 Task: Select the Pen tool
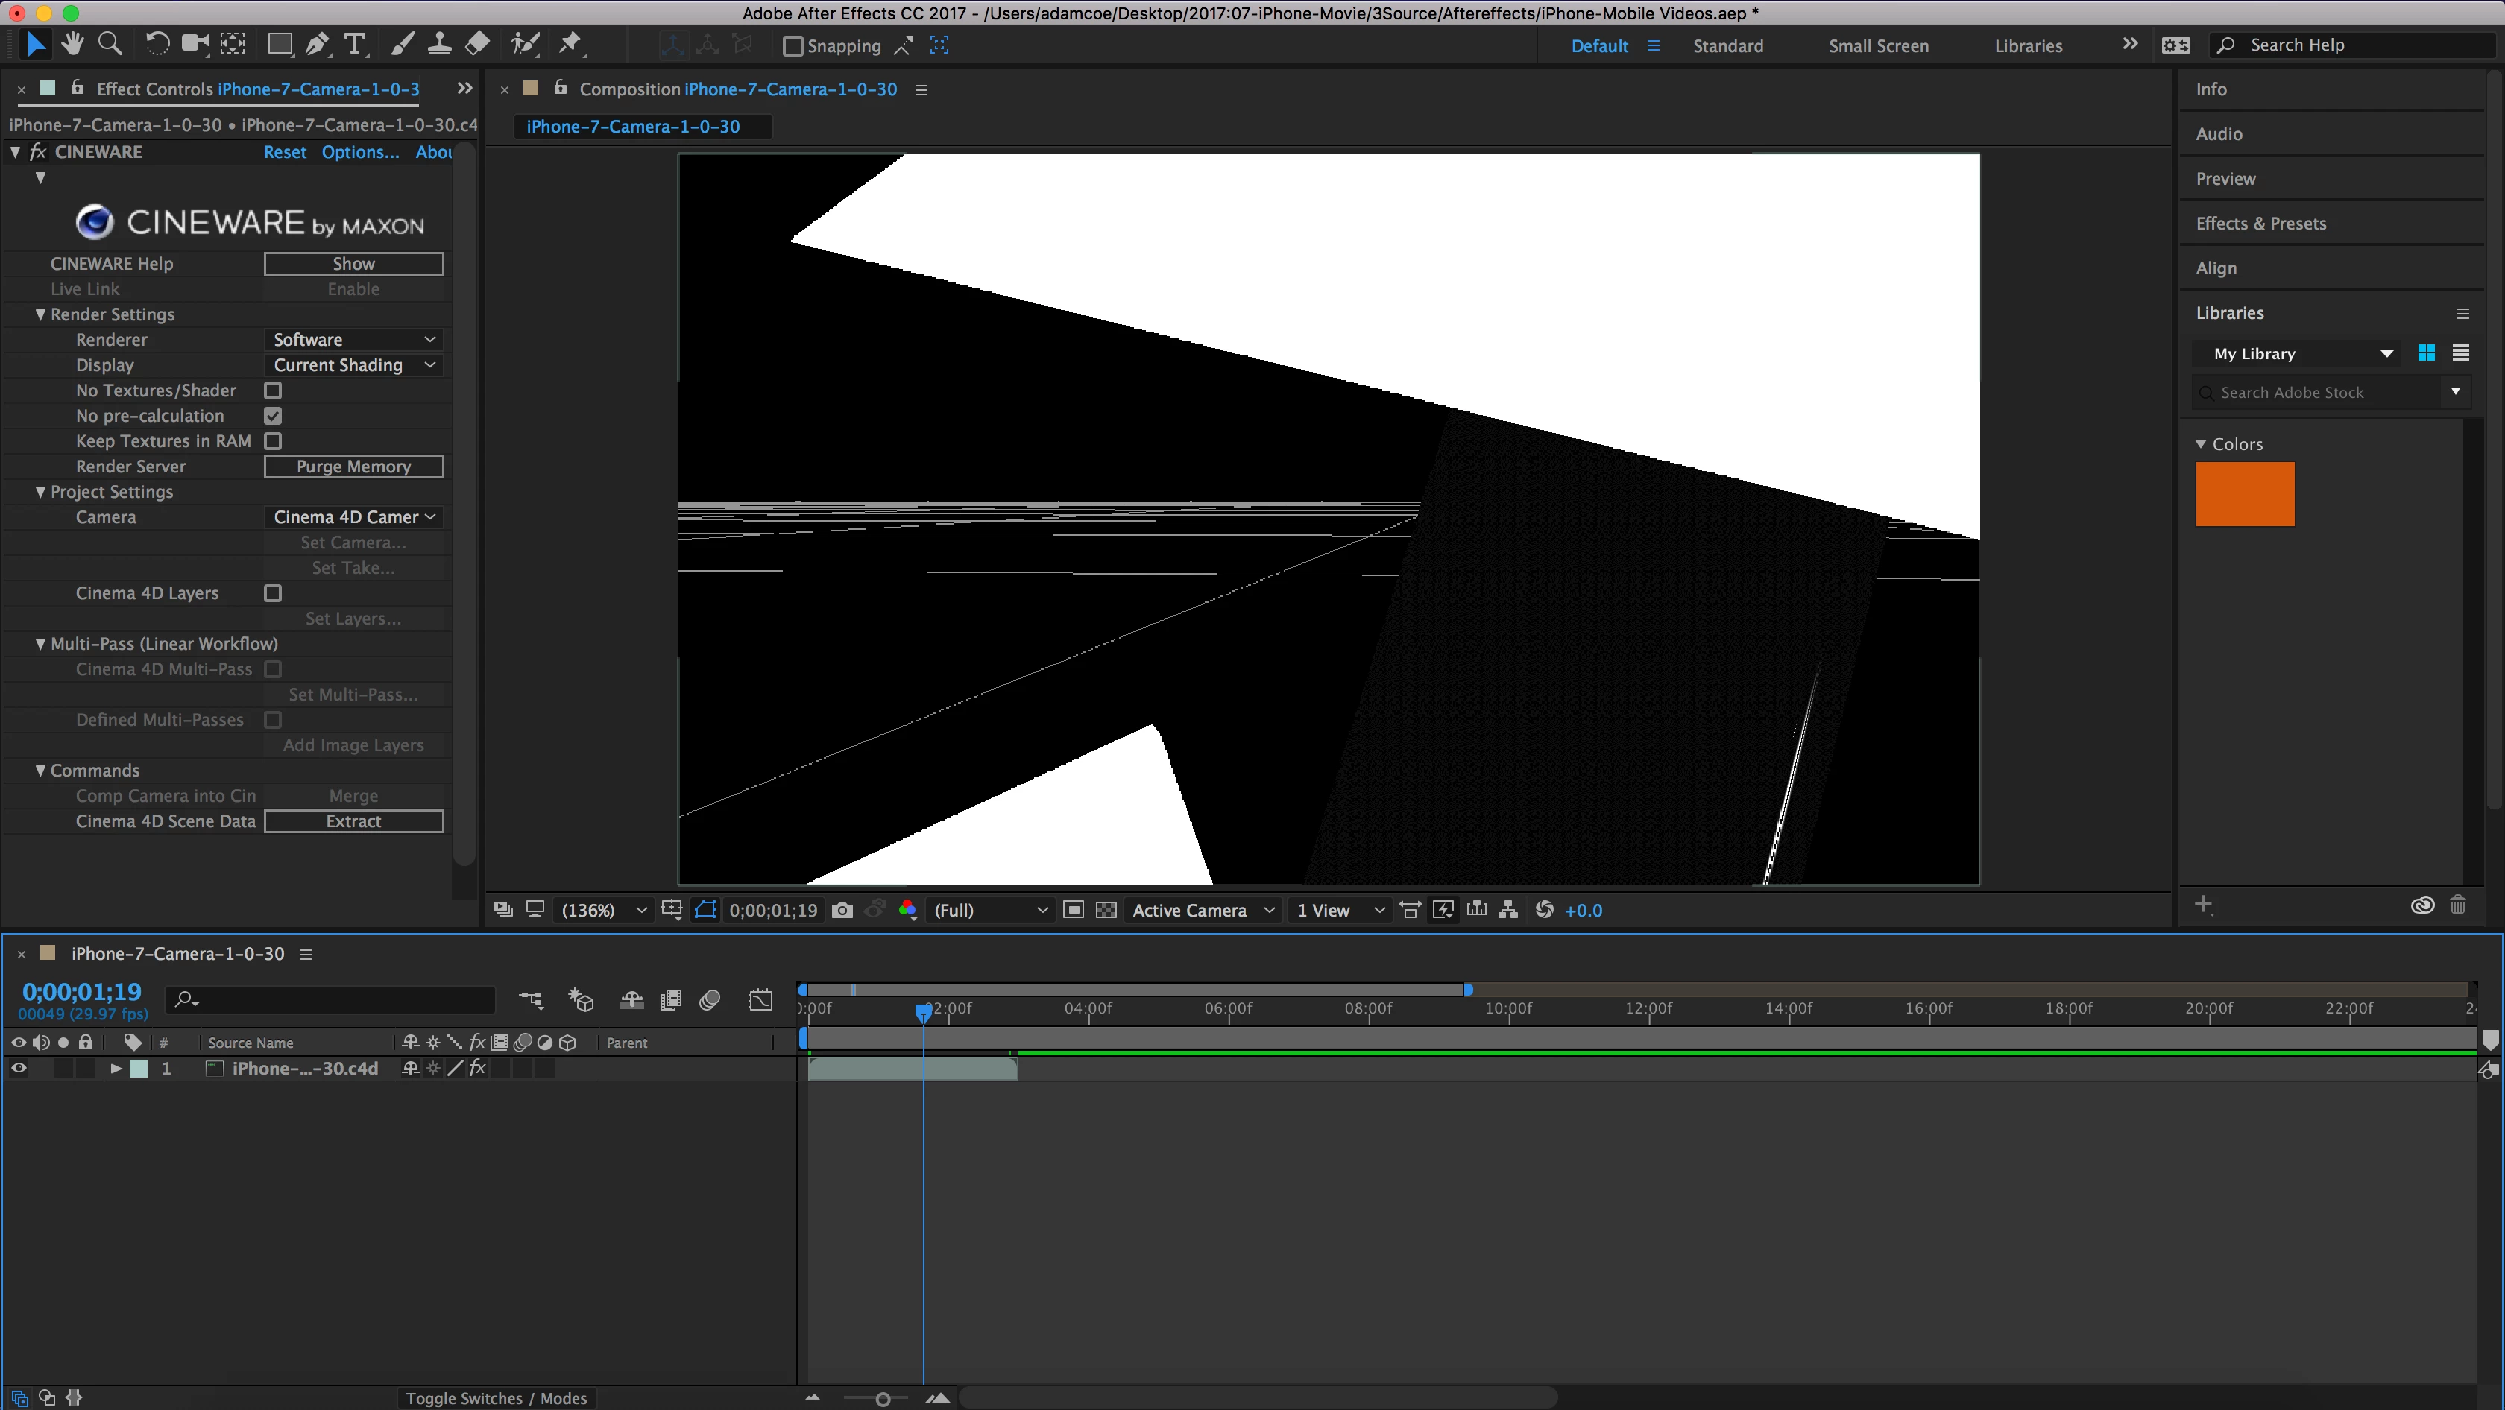[316, 44]
